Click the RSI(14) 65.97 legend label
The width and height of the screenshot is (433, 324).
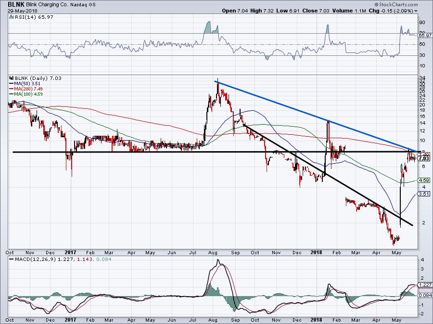pos(34,17)
